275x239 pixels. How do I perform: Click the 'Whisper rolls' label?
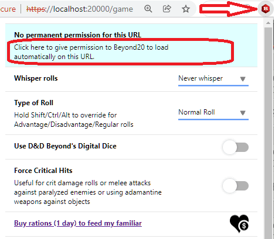pos(36,78)
